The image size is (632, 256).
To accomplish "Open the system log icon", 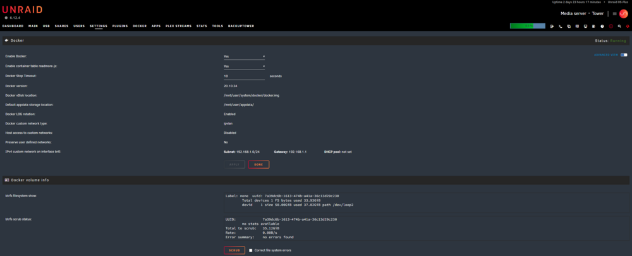I will coord(593,26).
